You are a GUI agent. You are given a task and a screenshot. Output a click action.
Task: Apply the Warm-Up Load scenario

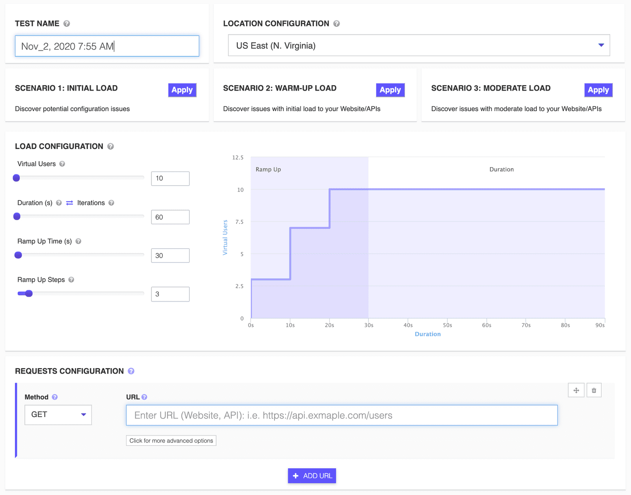tap(390, 90)
